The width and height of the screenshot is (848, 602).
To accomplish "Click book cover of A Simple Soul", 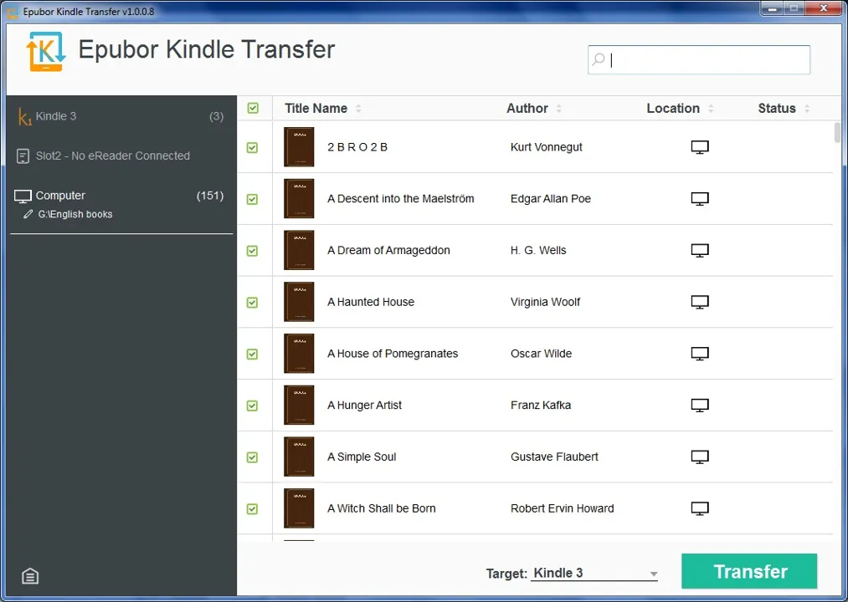I will [x=299, y=457].
